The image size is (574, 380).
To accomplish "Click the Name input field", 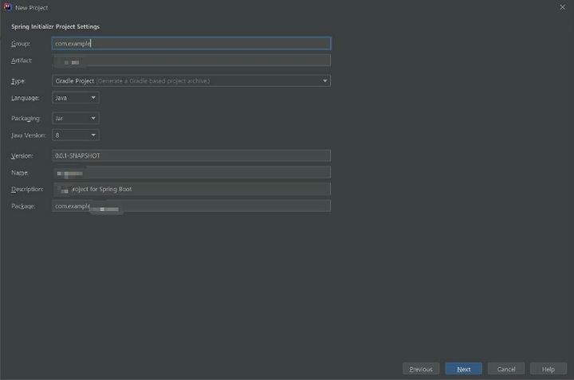I will point(191,172).
